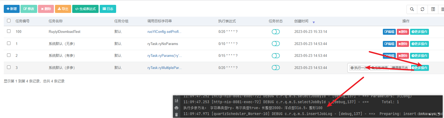The image size is (444, 118).
Task: Click the orange 导出 export button
Action: 63,9
